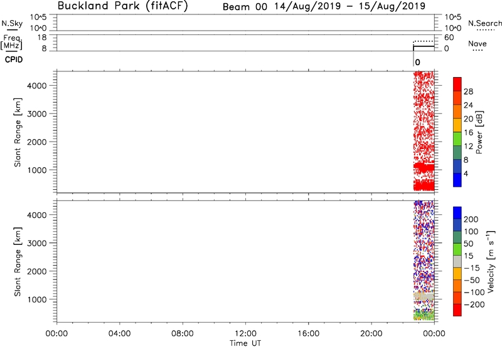
Task: Click the N.Sky legend label
Action: [x=12, y=23]
